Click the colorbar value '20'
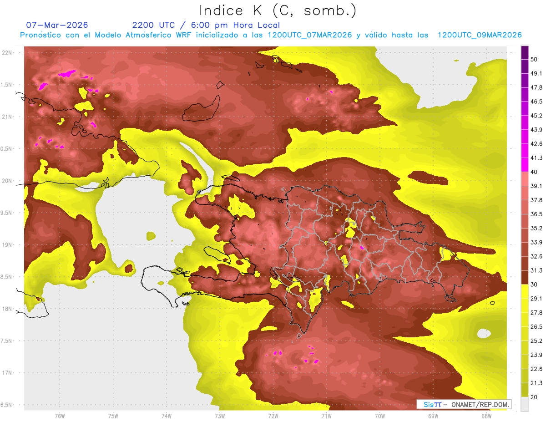The height and width of the screenshot is (422, 546). (534, 397)
